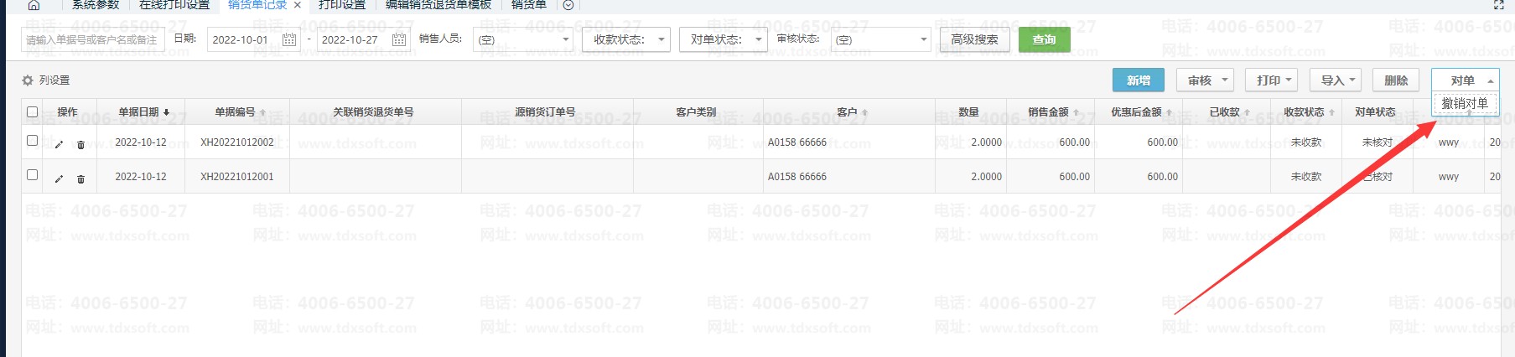Open the 销售人员 dropdown
The image size is (1515, 357).
coord(522,39)
